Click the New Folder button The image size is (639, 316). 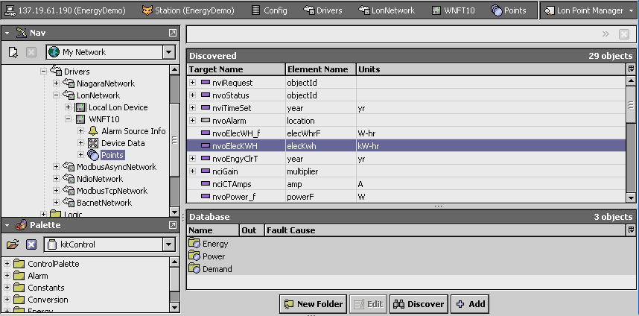coord(313,304)
